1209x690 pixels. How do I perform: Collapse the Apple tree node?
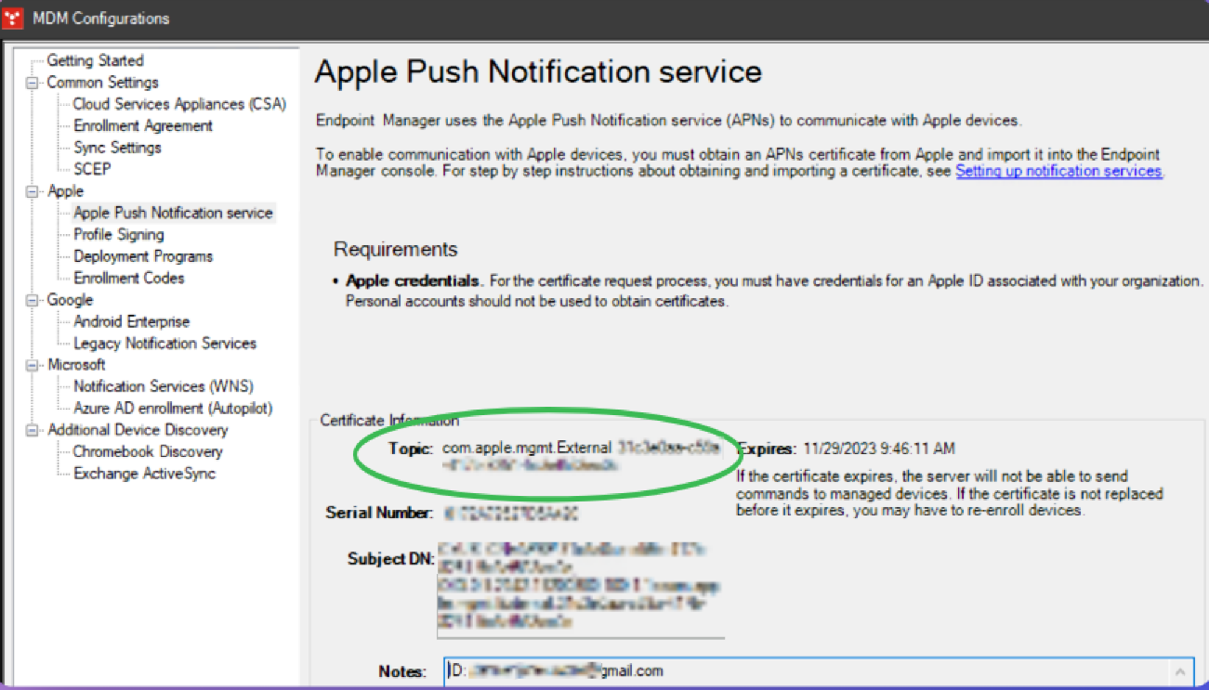34,191
